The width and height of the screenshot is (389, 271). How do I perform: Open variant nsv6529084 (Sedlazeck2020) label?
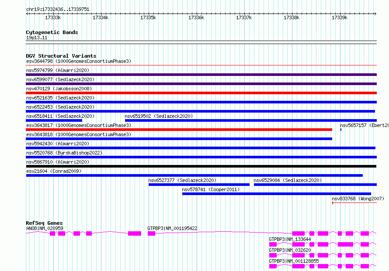click(288, 180)
